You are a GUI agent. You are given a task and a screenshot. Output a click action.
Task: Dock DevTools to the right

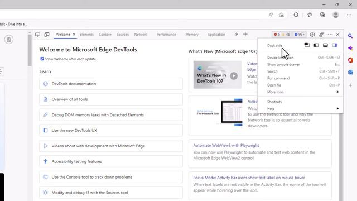pos(335,45)
